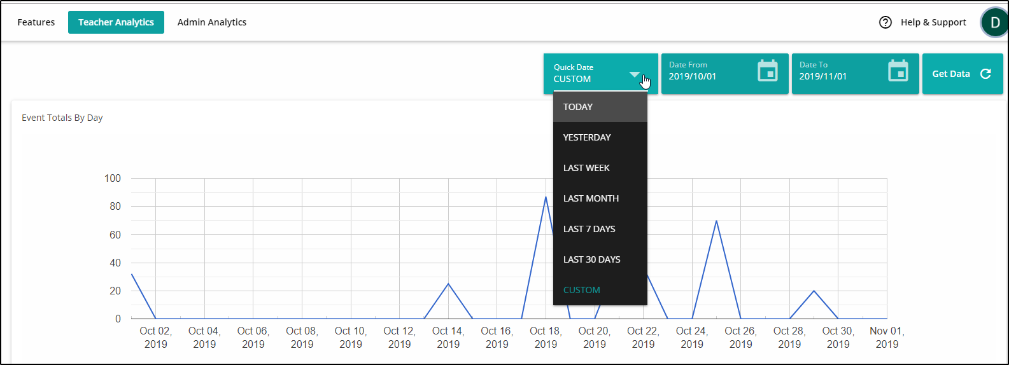
Task: Click the Date To calendar icon
Action: (x=898, y=71)
